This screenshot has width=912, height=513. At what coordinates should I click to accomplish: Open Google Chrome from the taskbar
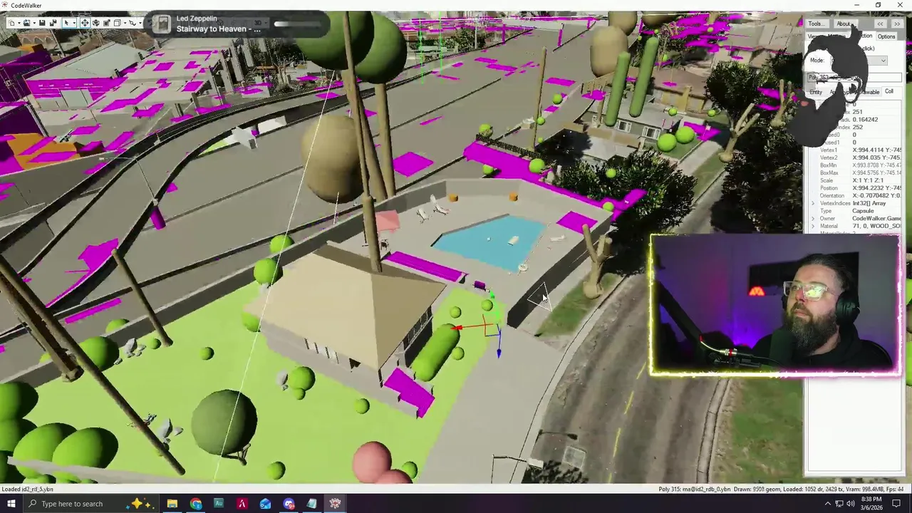(x=196, y=504)
